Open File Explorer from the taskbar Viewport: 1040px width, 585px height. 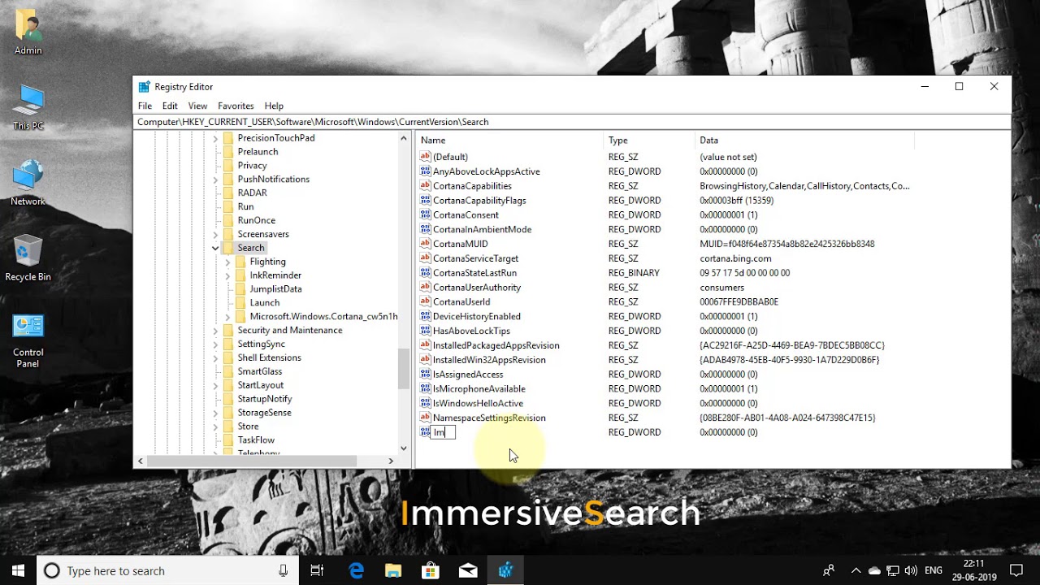coord(393,570)
